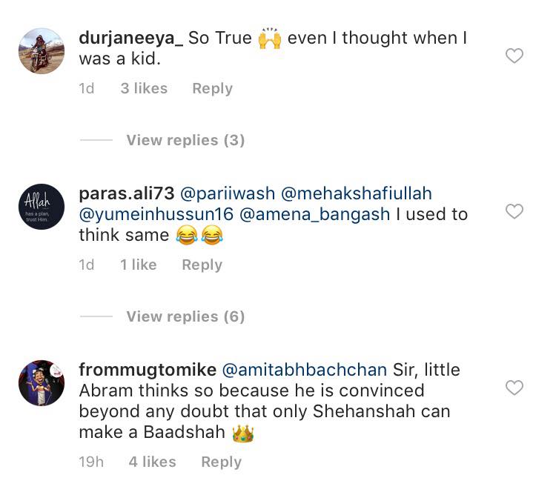View the 4 likes on frommugtomike's comment

[152, 462]
